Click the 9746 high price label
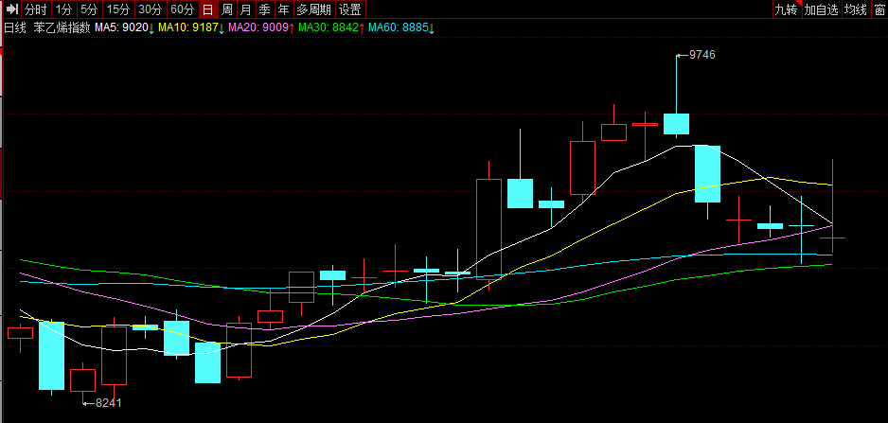Viewport: 888px width, 423px height. (702, 55)
